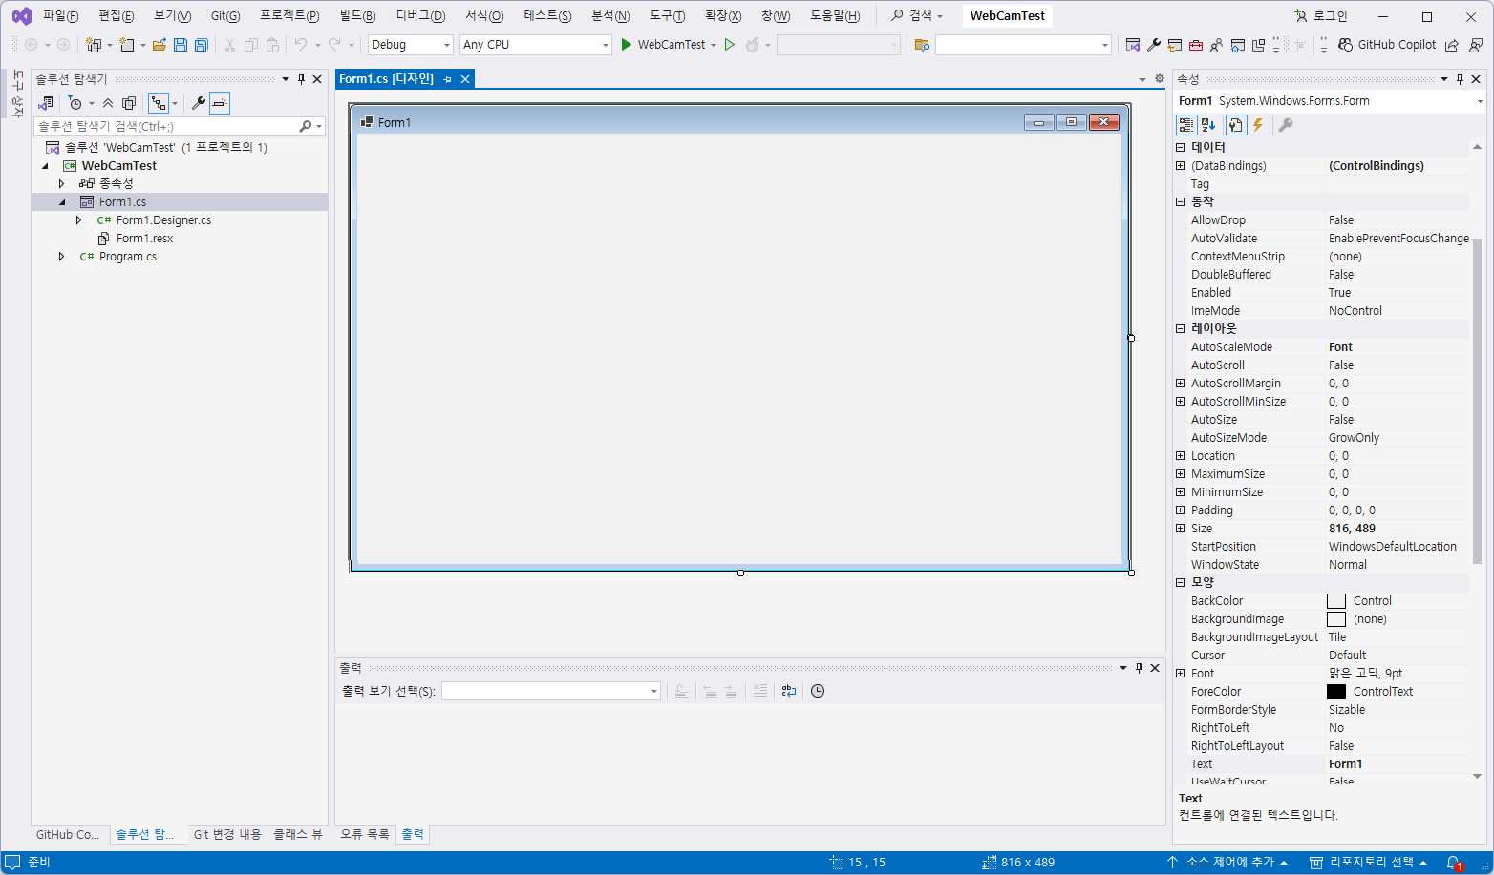
Task: Toggle pin on the Output panel
Action: (x=1139, y=668)
